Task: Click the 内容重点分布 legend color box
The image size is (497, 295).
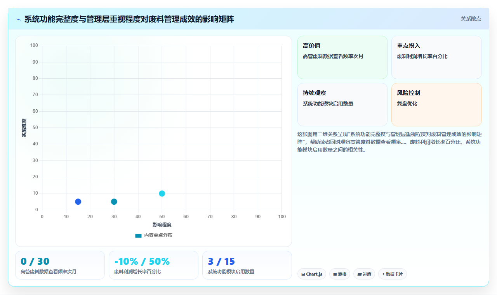Action: click(138, 235)
